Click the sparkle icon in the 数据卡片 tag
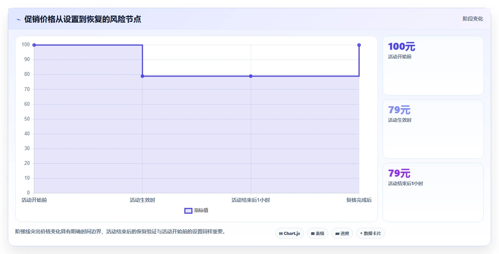This screenshot has height=254, width=499. (x=361, y=233)
